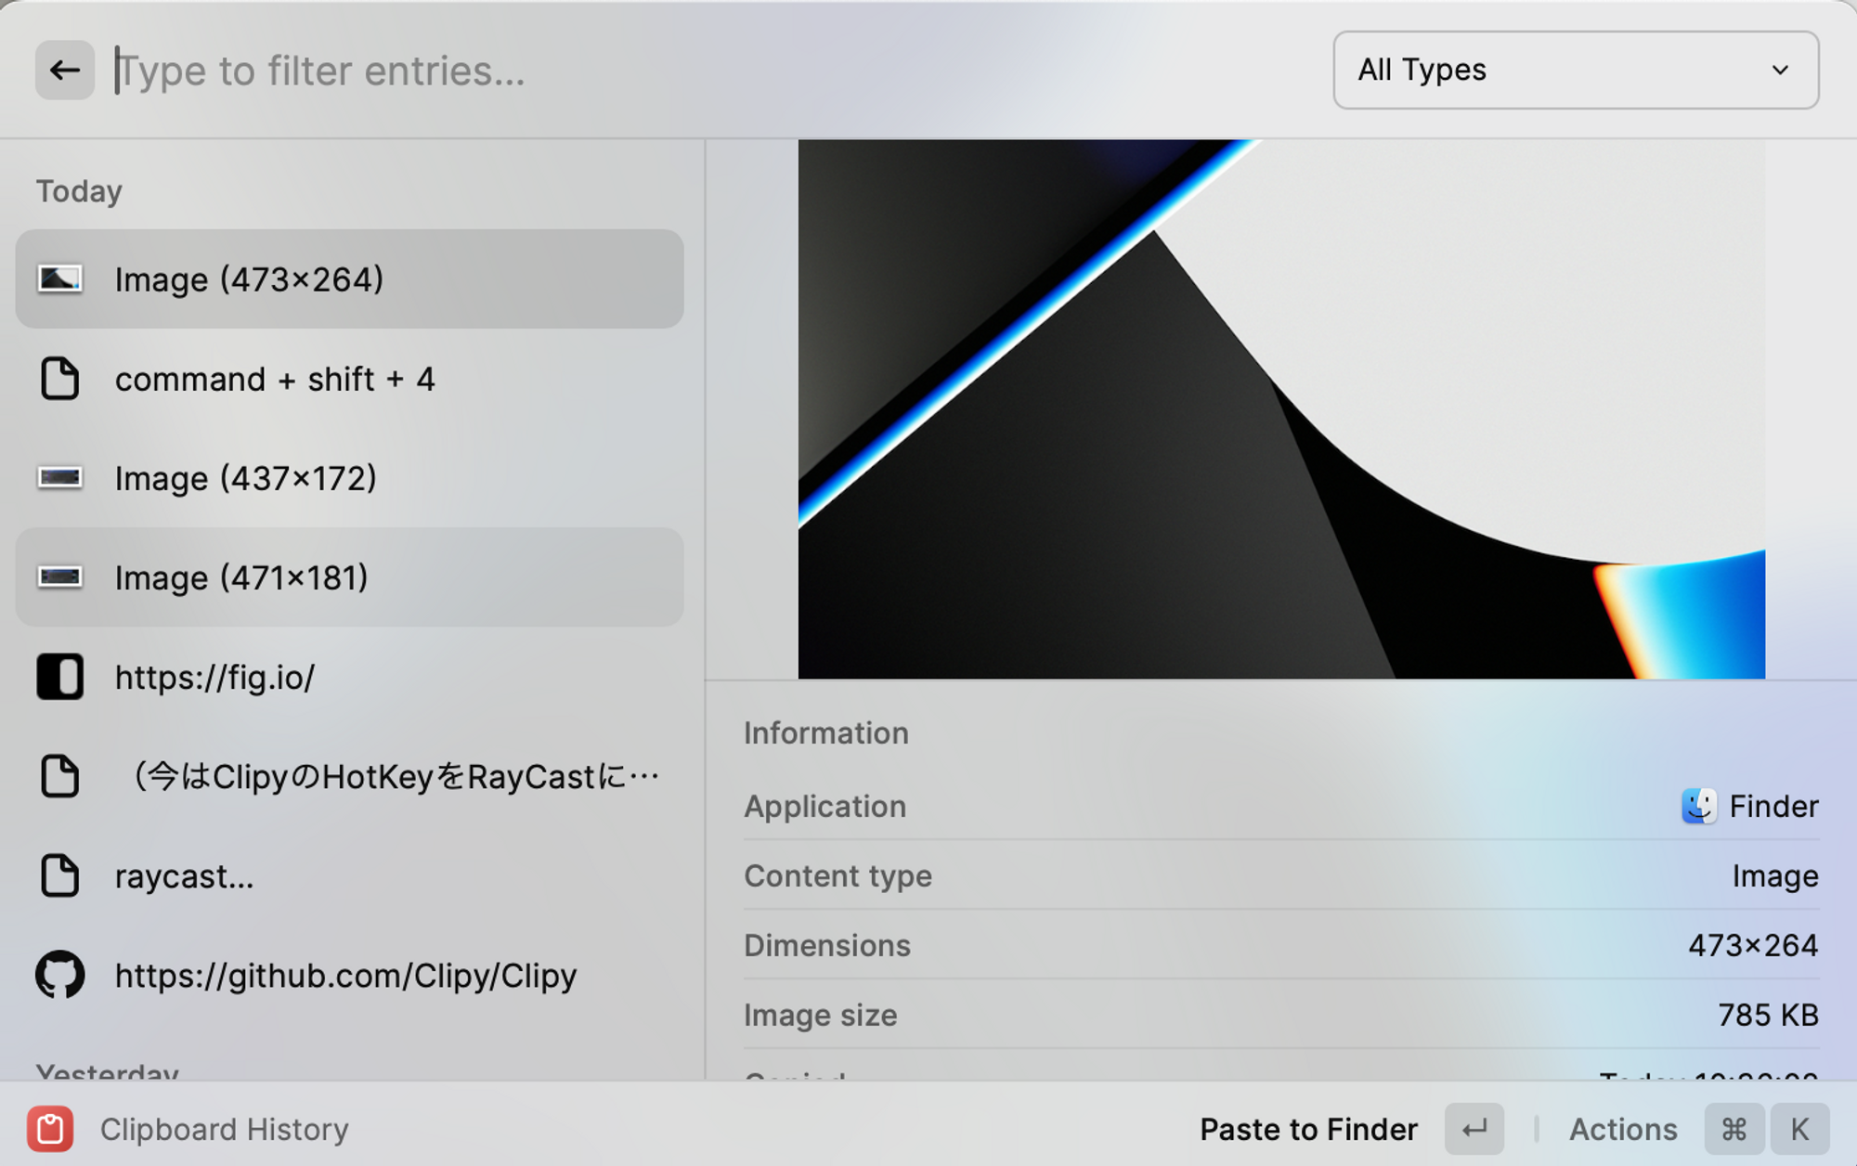Click the Finder application icon

[x=1698, y=806]
